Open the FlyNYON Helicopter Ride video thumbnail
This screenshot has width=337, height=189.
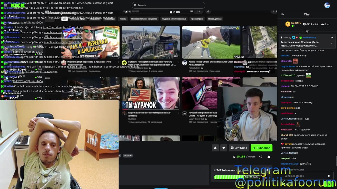(x=151, y=42)
